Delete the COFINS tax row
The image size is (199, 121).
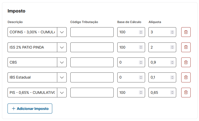[x=186, y=32]
